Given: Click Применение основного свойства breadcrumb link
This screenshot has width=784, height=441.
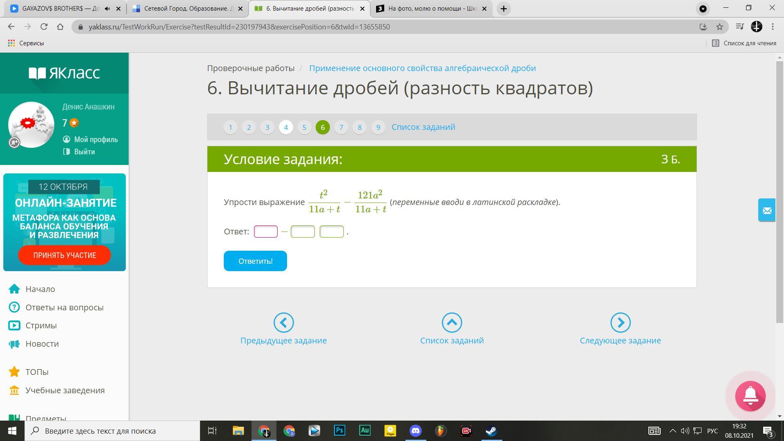Looking at the screenshot, I should point(422,68).
